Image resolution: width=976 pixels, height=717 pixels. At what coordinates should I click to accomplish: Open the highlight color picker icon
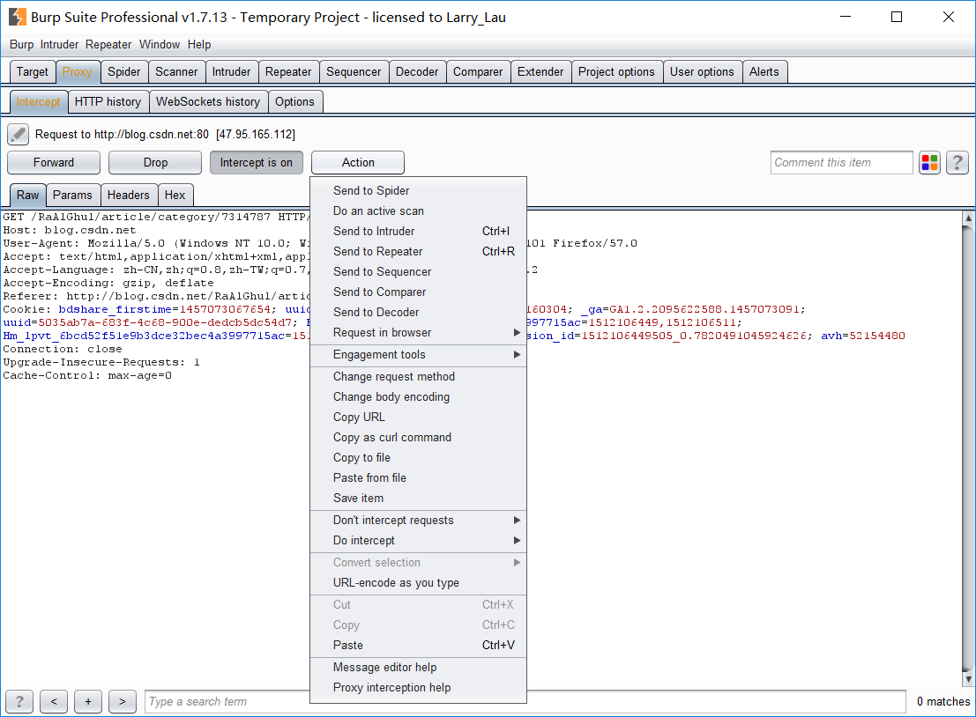[929, 163]
